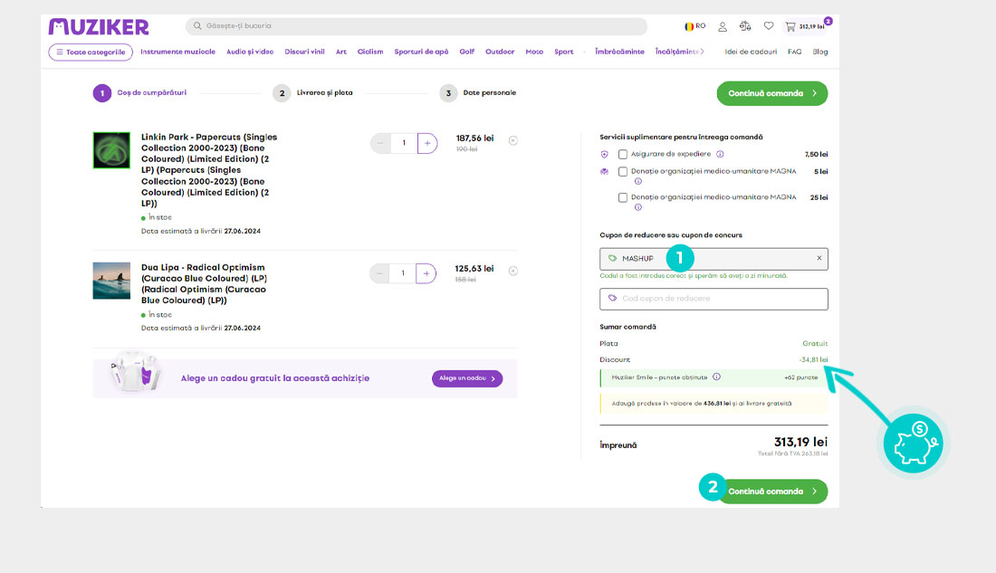This screenshot has width=996, height=573.
Task: Click the free gift banner image
Action: [x=135, y=372]
